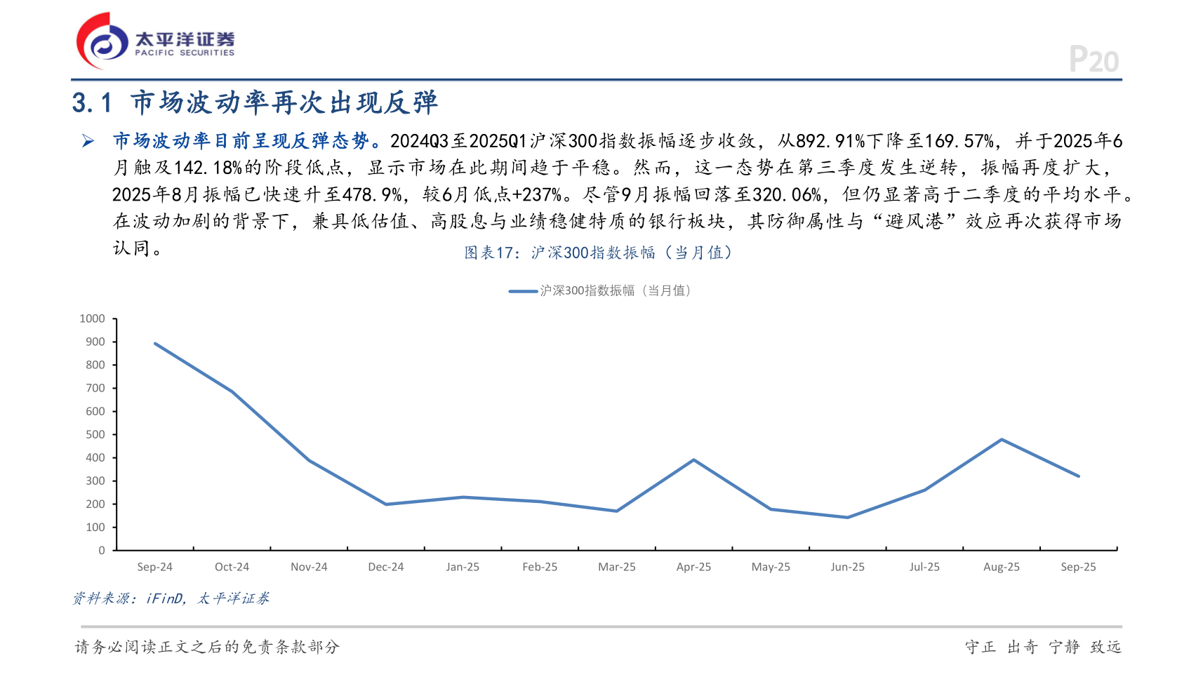Click the legend line marker for 沪深300指数振幅
The width and height of the screenshot is (1203, 677).
tap(522, 290)
